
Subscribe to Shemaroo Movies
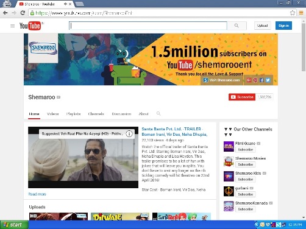(246, 164)
